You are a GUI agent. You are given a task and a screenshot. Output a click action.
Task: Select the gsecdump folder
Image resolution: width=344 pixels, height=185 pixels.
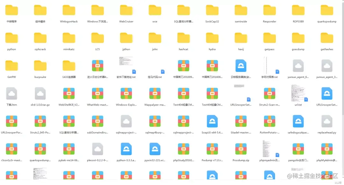point(298,38)
